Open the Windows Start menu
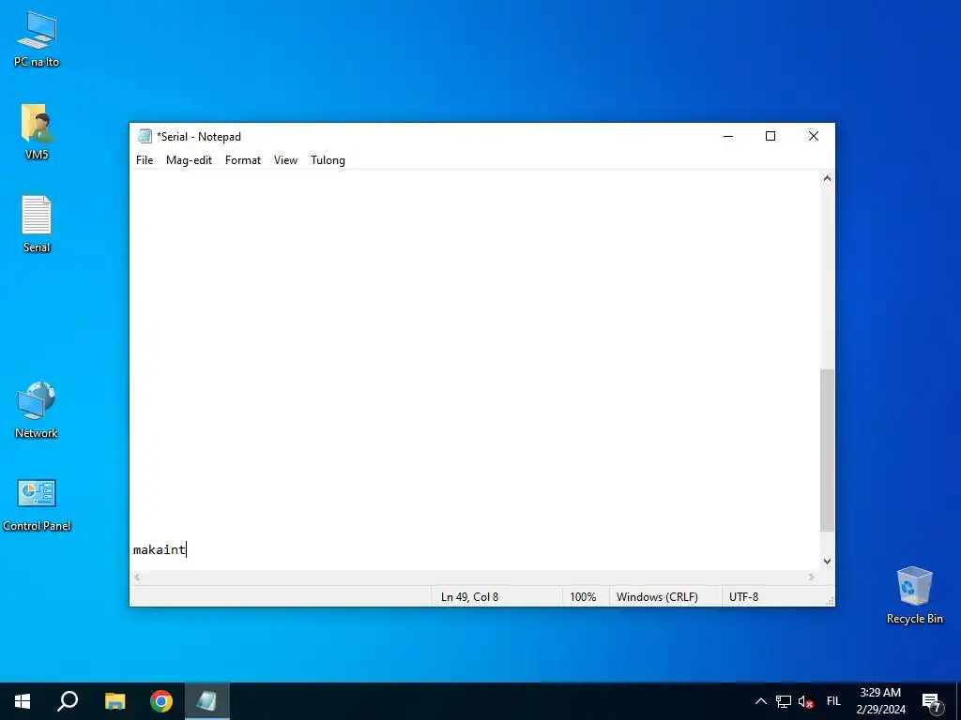The height and width of the screenshot is (720, 961). click(x=23, y=701)
